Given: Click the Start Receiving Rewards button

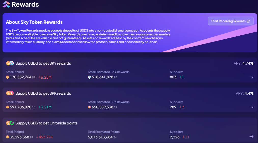Looking at the screenshot, I should pos(230,21).
